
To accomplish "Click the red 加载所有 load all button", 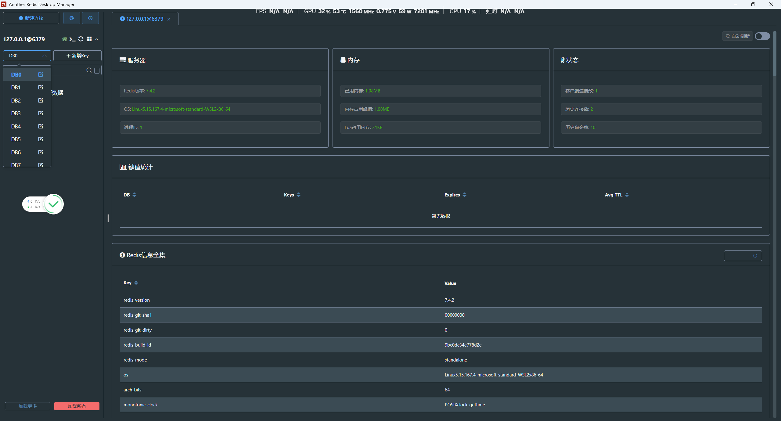I will pos(77,406).
